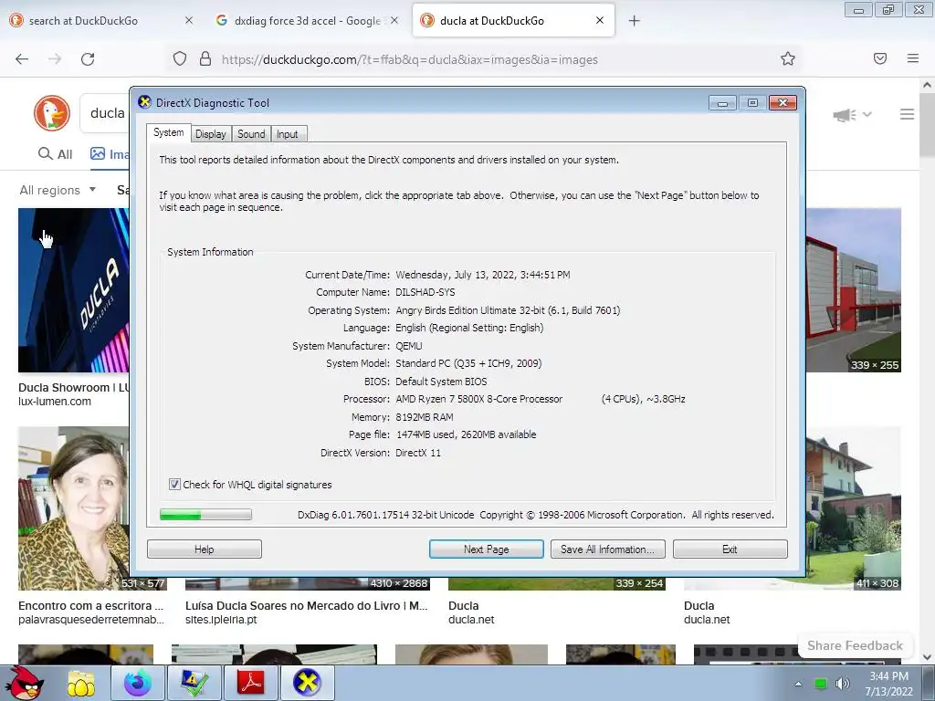The image size is (935, 701).
Task: Click the DirectX Diagnostic Tool title icon
Action: (144, 102)
